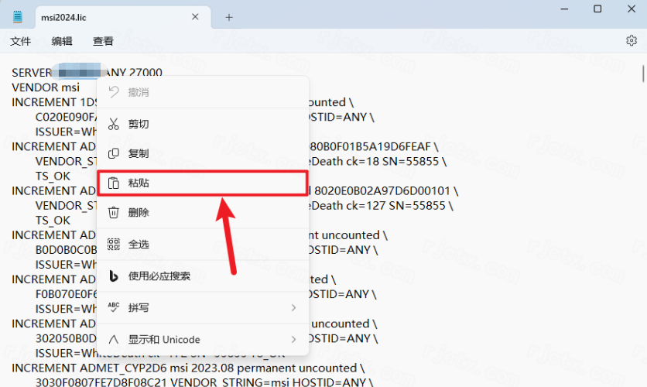Click the Copy icon in context menu
Screen dimensions: 647x387
(114, 153)
